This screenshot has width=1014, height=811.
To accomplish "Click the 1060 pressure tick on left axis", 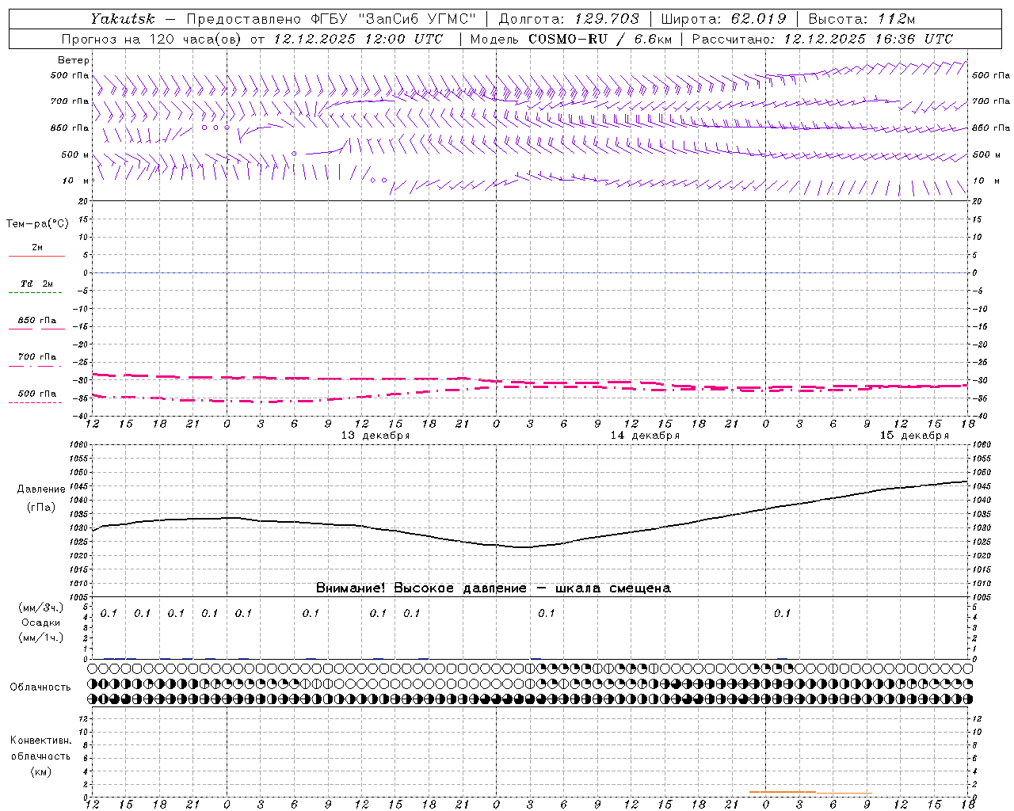I will tap(79, 445).
